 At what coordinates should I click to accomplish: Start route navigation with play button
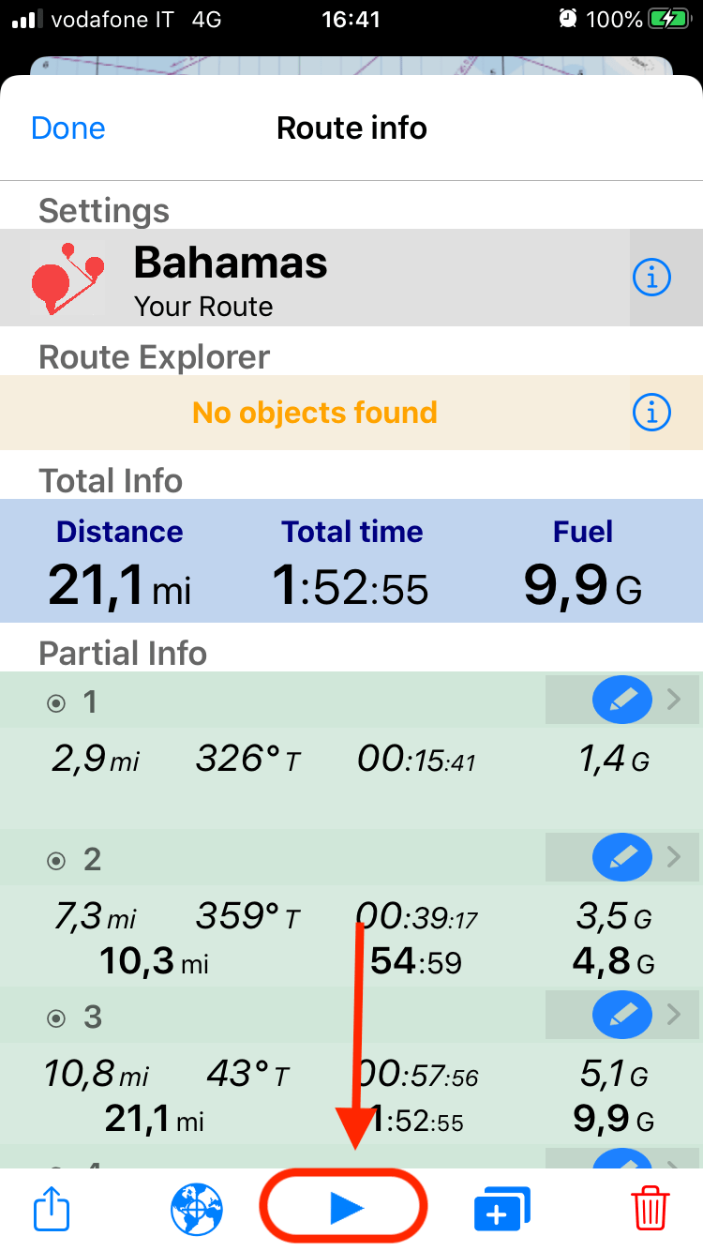pos(344,1210)
